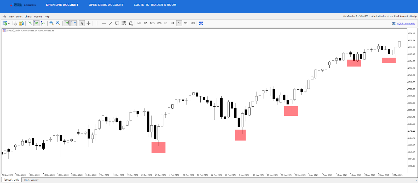Switch chart to candlestick type
Viewport: 418px width, 183px height.
tap(36, 23)
